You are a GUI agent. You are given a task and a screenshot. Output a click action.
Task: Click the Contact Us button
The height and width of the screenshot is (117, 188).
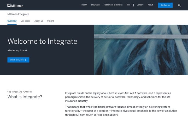coord(165,5)
